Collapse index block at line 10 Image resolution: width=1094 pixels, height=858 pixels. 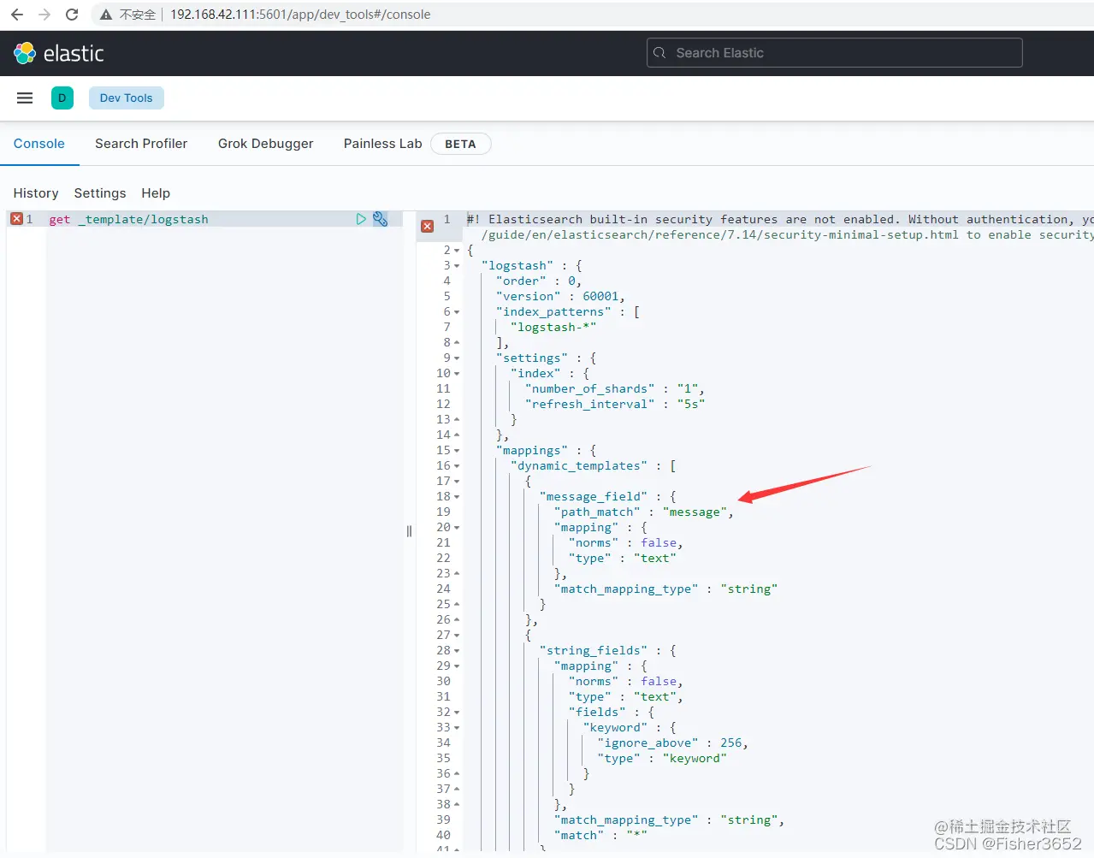pos(457,374)
